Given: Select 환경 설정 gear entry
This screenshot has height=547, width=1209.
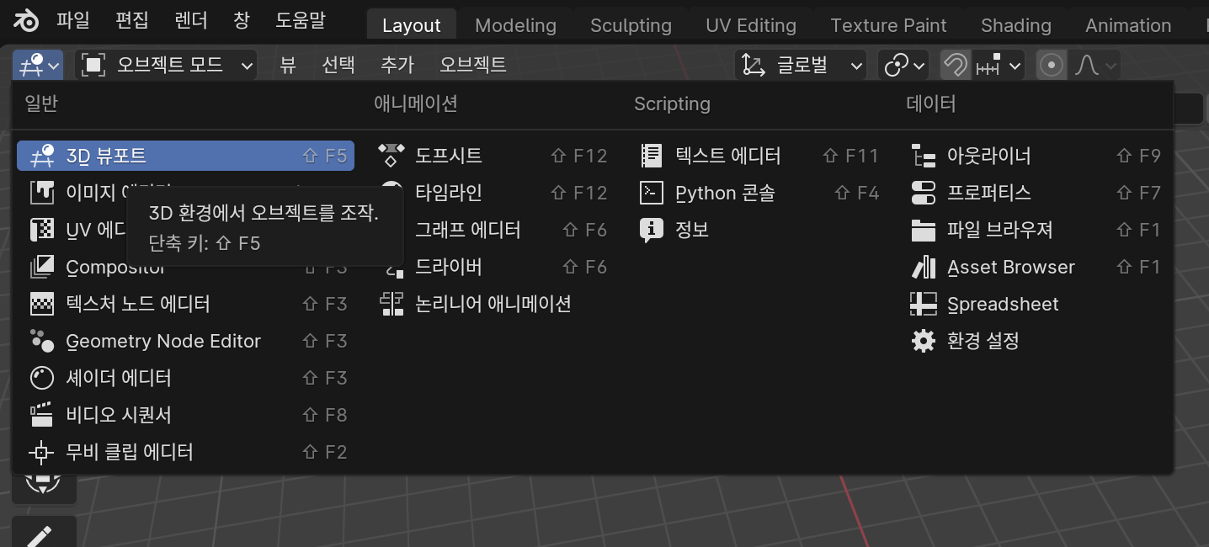Looking at the screenshot, I should (x=1036, y=341).
